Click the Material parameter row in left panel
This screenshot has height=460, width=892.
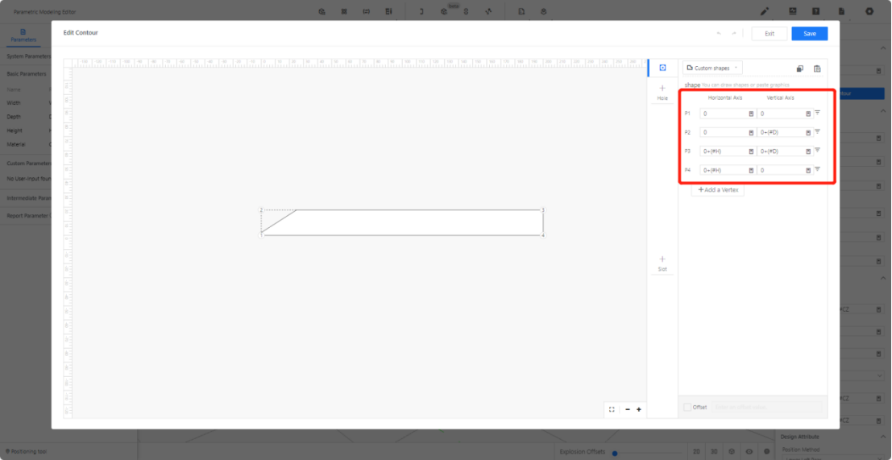pyautogui.click(x=26, y=144)
